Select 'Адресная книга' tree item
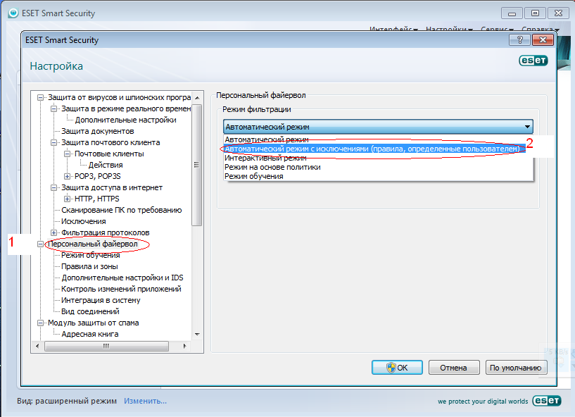Image resolution: width=575 pixels, height=417 pixels. 90,334
